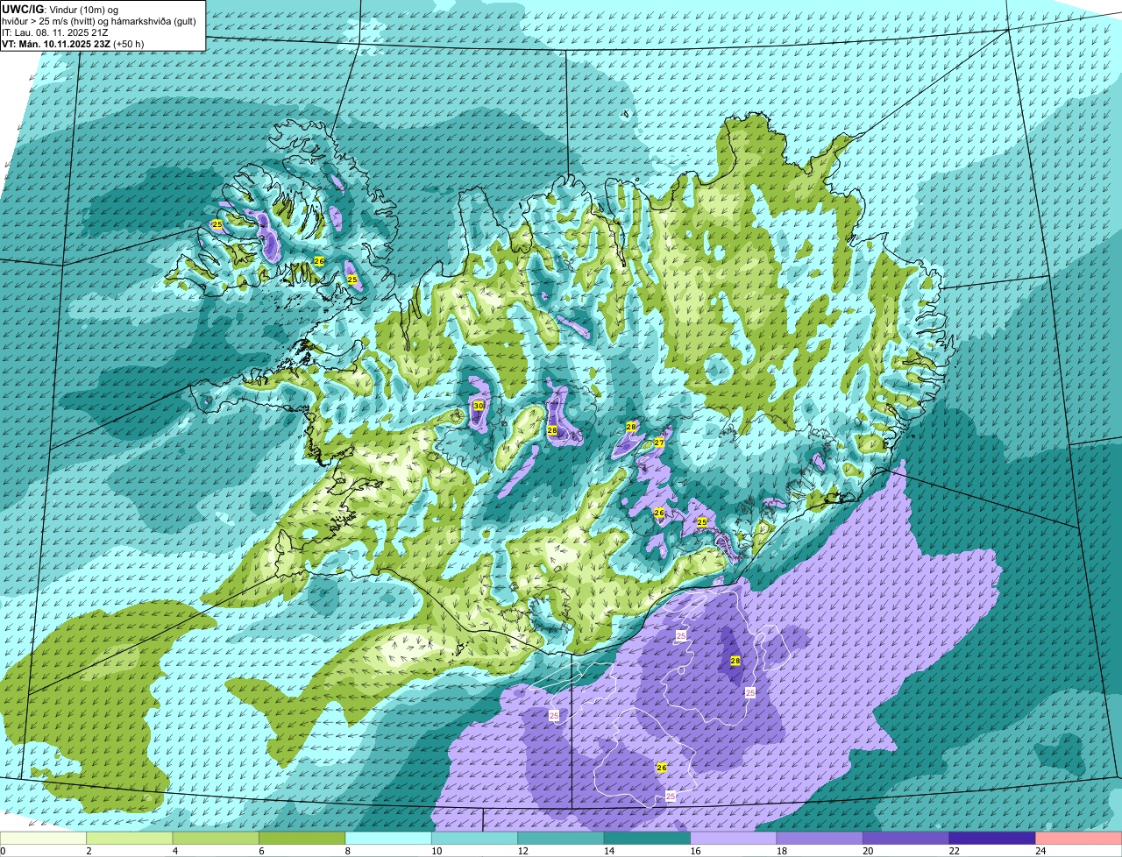The width and height of the screenshot is (1122, 857).
Task: Click the "IT: Lau. 08. 11. 2025 21Z" line
Action: tap(55, 32)
